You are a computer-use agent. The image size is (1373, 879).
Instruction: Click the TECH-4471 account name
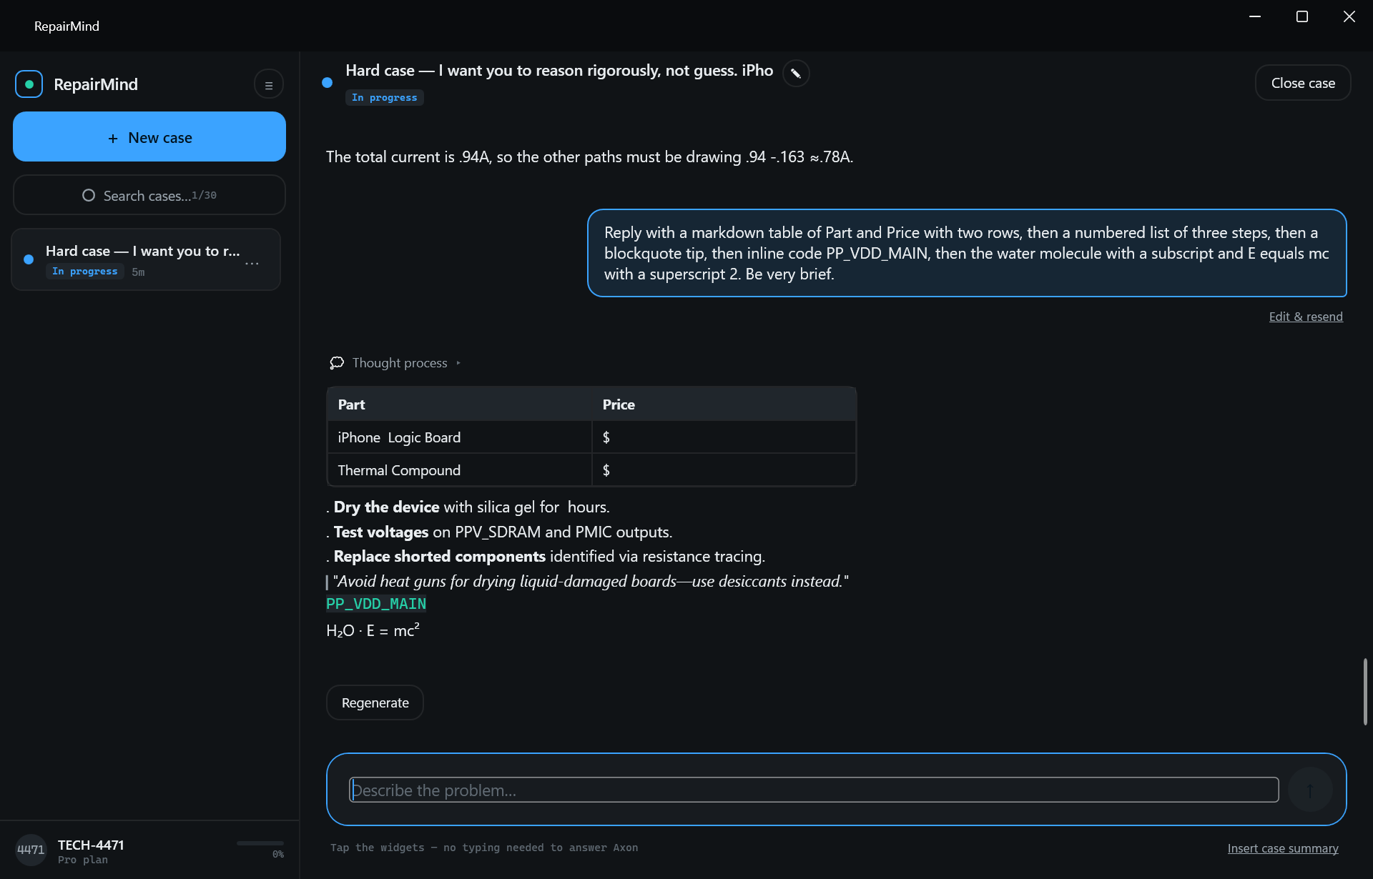tap(91, 845)
